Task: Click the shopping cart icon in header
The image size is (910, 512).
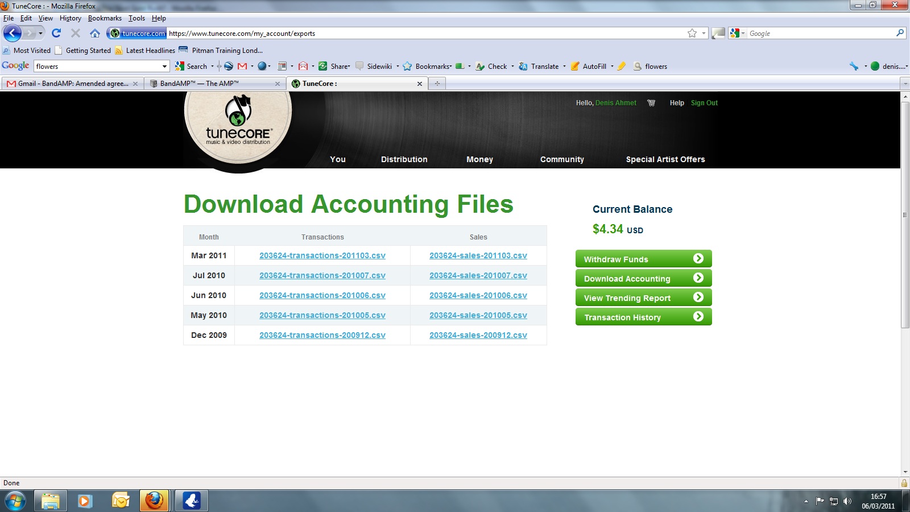Action: click(x=651, y=103)
